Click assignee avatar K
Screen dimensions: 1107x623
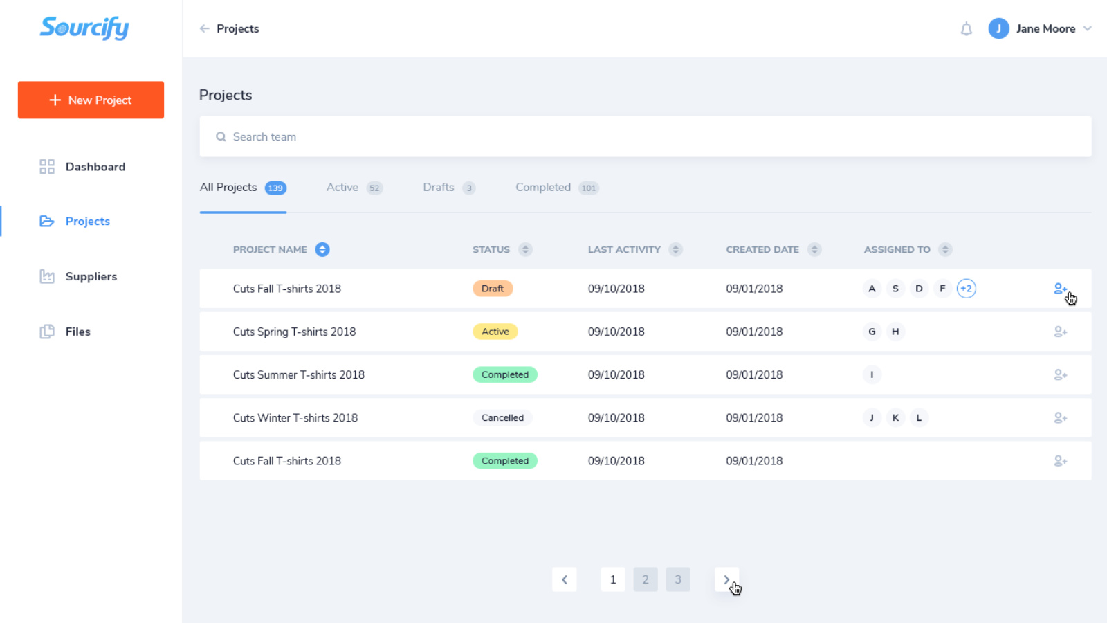point(895,417)
